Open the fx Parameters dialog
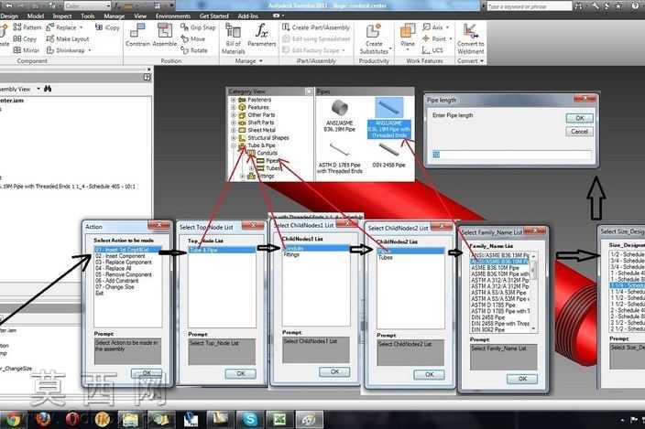 pos(262,36)
